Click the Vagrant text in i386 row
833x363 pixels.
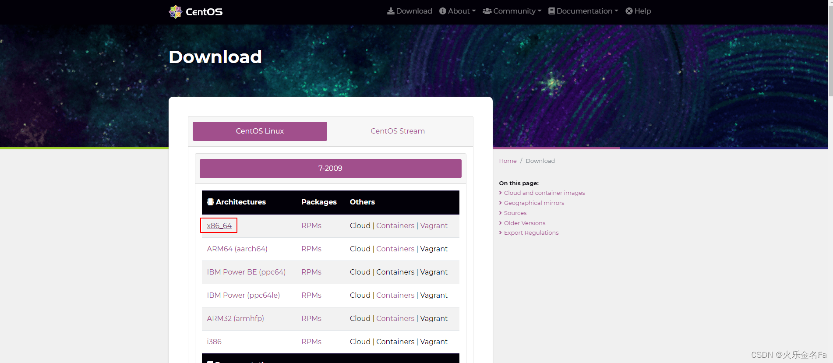[x=434, y=342]
